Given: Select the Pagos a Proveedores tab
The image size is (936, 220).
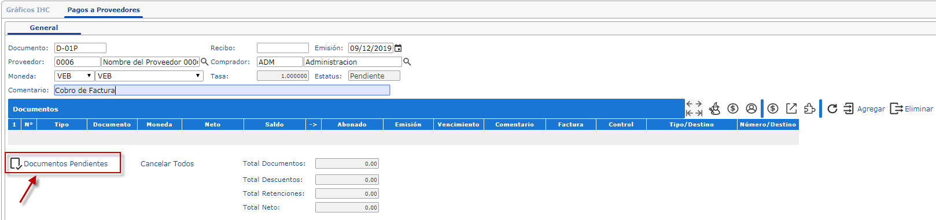Looking at the screenshot, I should (104, 10).
